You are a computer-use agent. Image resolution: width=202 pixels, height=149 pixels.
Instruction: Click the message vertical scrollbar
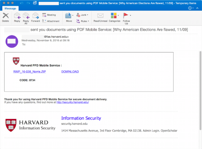click(x=200, y=91)
